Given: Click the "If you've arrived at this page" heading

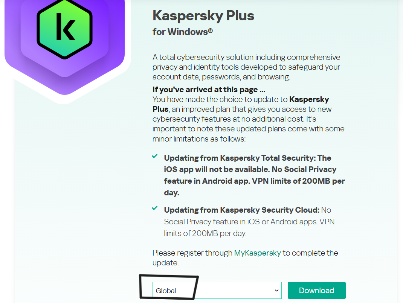Looking at the screenshot, I should click(209, 90).
